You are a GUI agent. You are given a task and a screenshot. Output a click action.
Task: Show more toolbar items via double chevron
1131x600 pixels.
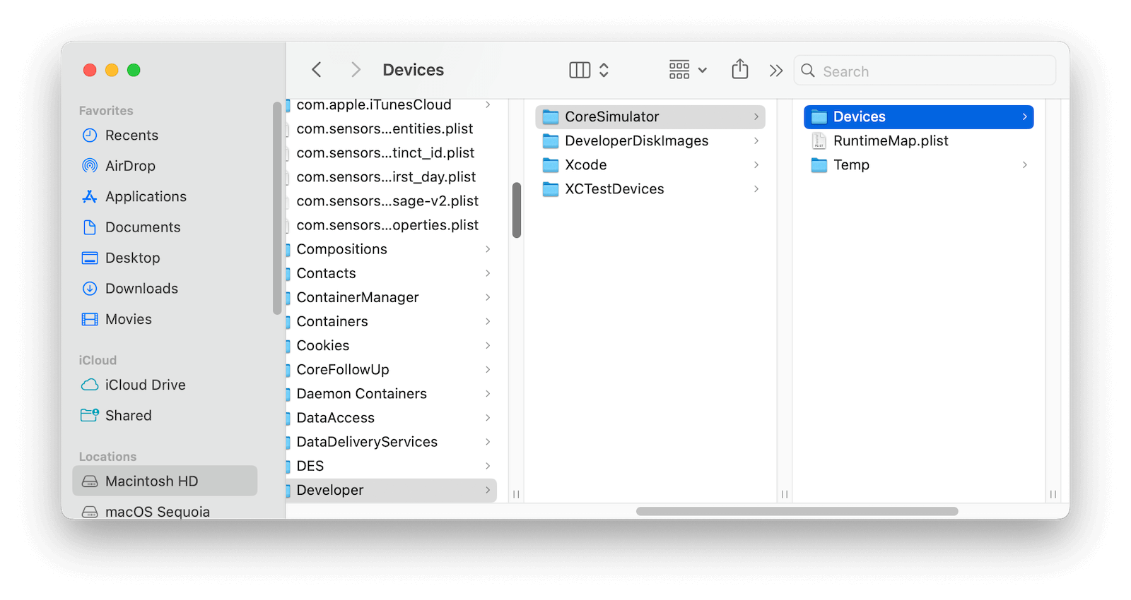(776, 71)
